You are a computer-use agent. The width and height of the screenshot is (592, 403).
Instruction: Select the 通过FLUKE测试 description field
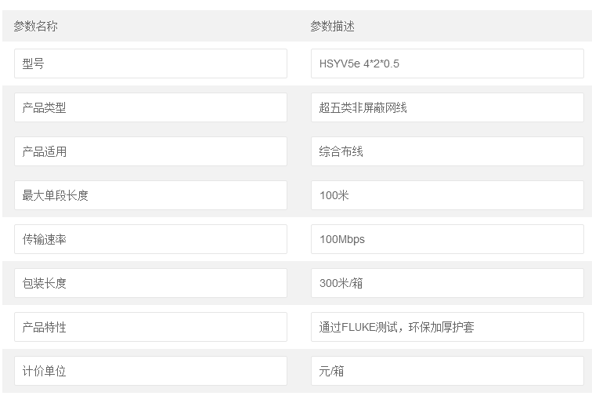click(447, 327)
